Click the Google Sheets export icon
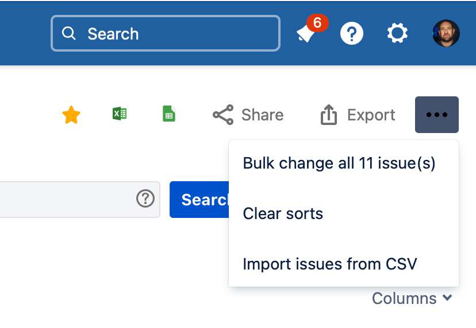 click(x=169, y=114)
